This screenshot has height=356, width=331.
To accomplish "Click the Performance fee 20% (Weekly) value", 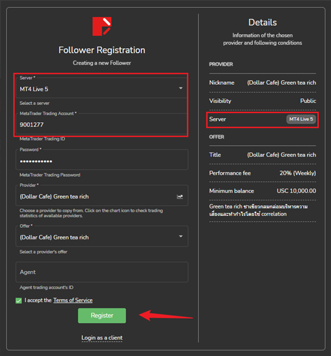I will pos(297,173).
